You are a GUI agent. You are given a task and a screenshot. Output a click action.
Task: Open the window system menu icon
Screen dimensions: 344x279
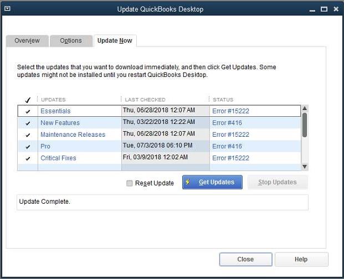pos(7,8)
